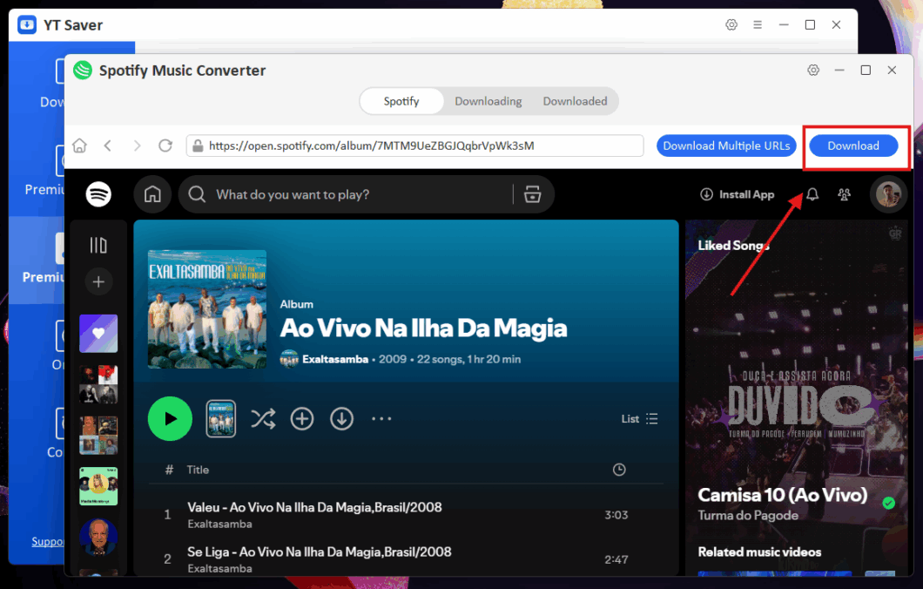923x589 pixels.
Task: Navigate back with the browser back arrow
Action: tap(107, 146)
